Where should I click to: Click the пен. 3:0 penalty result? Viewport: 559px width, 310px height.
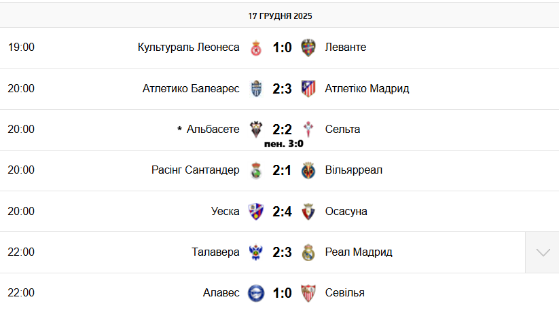click(x=283, y=143)
